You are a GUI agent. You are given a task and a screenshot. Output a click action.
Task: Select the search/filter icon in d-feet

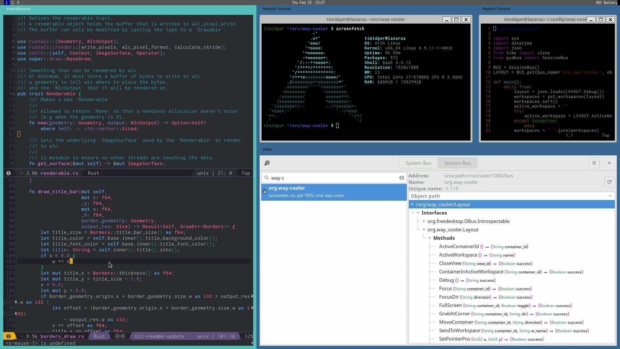click(x=267, y=163)
